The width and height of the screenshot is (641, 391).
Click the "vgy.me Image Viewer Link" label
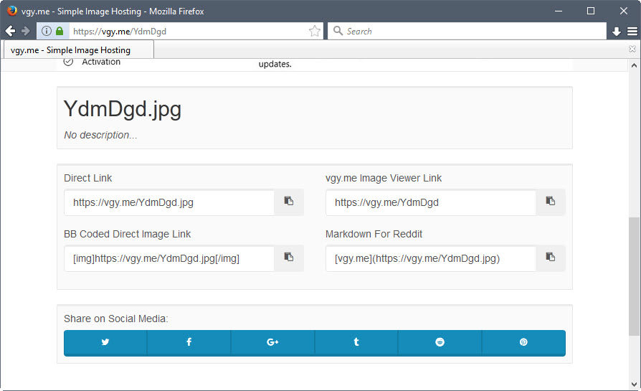tap(384, 178)
